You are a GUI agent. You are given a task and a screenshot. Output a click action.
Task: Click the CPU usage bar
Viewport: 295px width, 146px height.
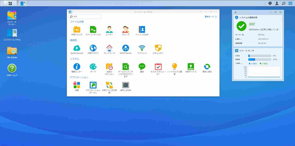pyautogui.click(x=260, y=56)
